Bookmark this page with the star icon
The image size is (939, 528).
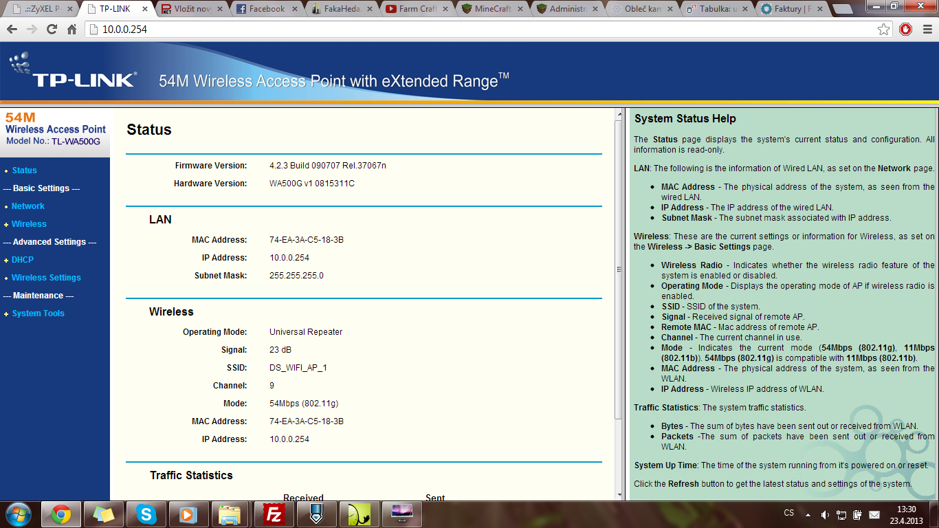pyautogui.click(x=884, y=30)
